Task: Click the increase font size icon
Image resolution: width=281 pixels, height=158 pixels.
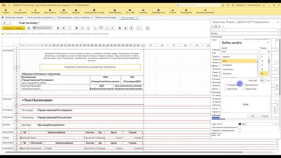Action: click(x=64, y=28)
